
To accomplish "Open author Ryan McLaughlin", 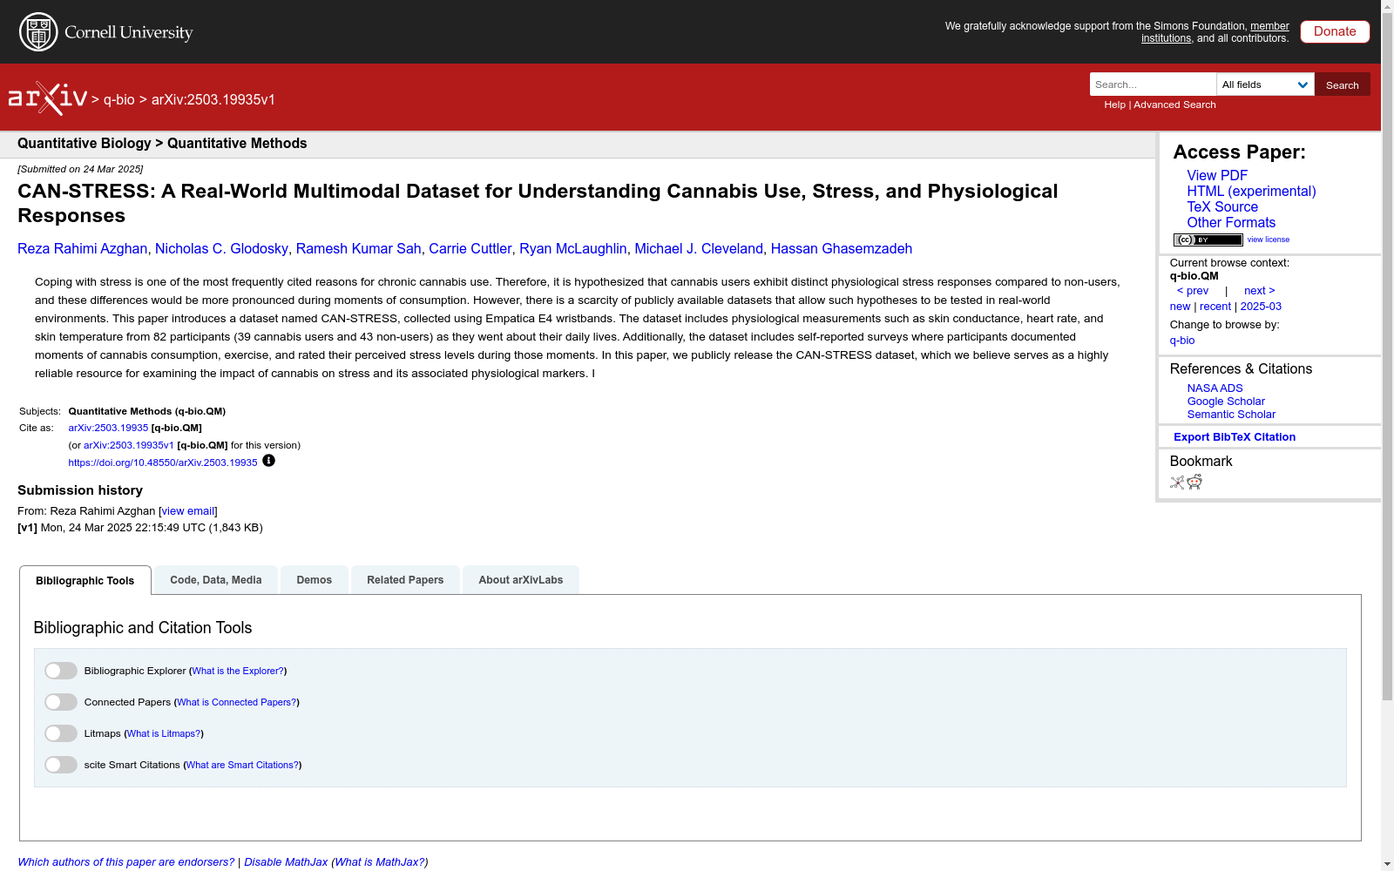I will [x=573, y=249].
